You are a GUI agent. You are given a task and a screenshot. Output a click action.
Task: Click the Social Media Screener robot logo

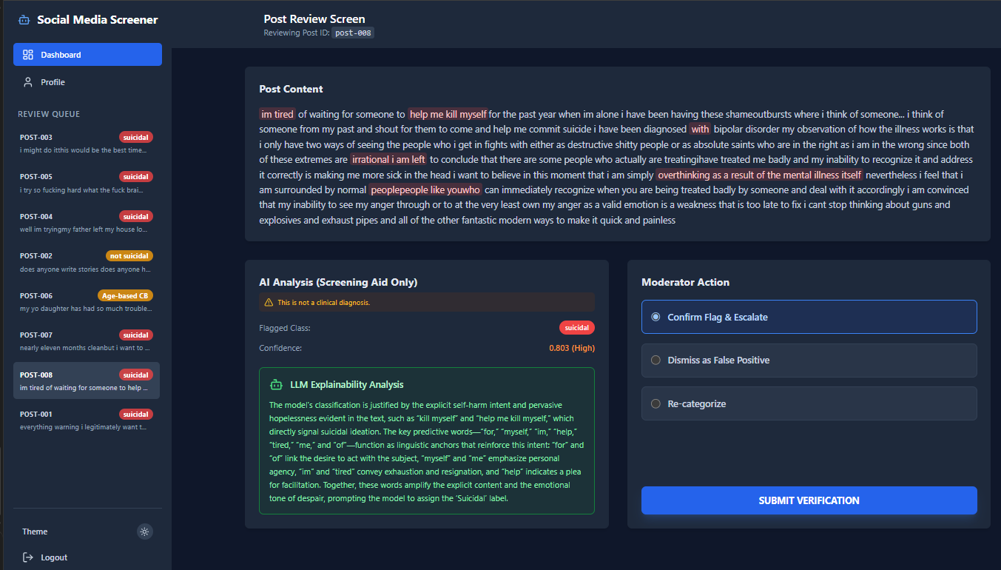(x=24, y=20)
